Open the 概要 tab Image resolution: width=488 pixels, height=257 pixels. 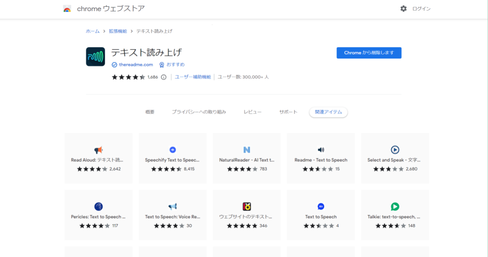point(150,112)
